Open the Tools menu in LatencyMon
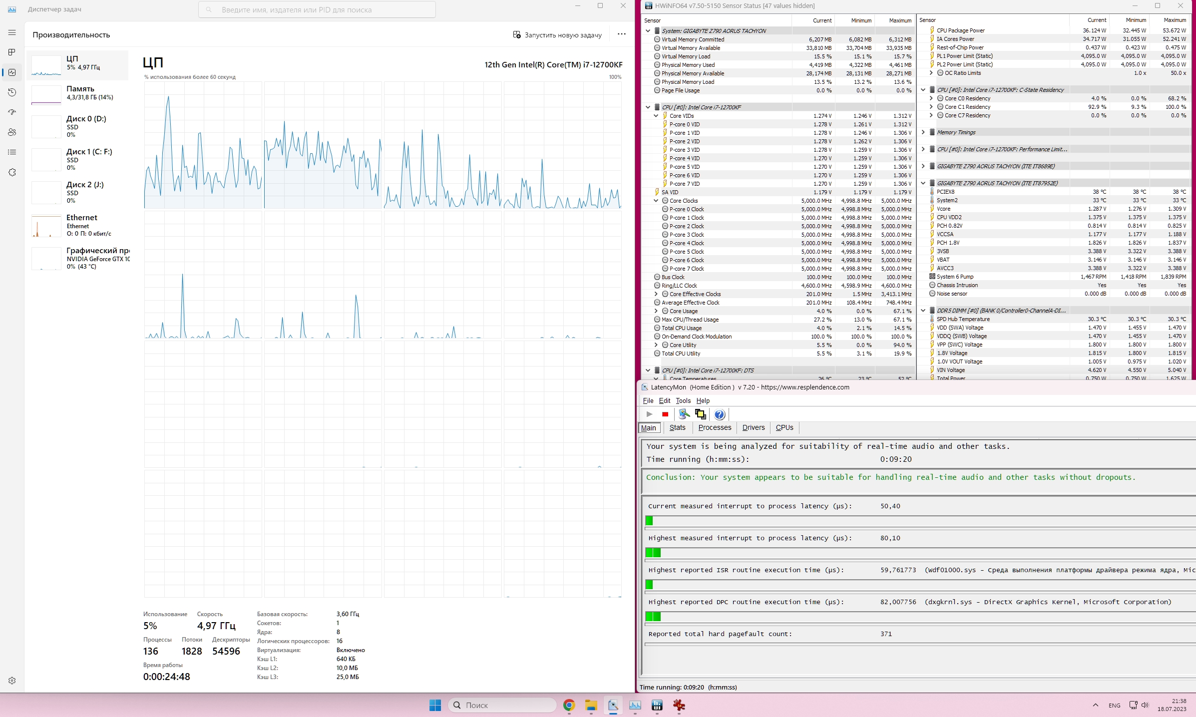Screen dimensions: 1196x717 (683, 400)
